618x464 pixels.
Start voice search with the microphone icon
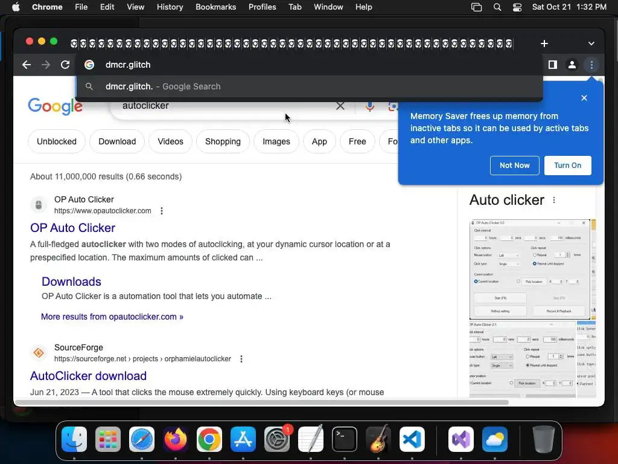pos(370,106)
